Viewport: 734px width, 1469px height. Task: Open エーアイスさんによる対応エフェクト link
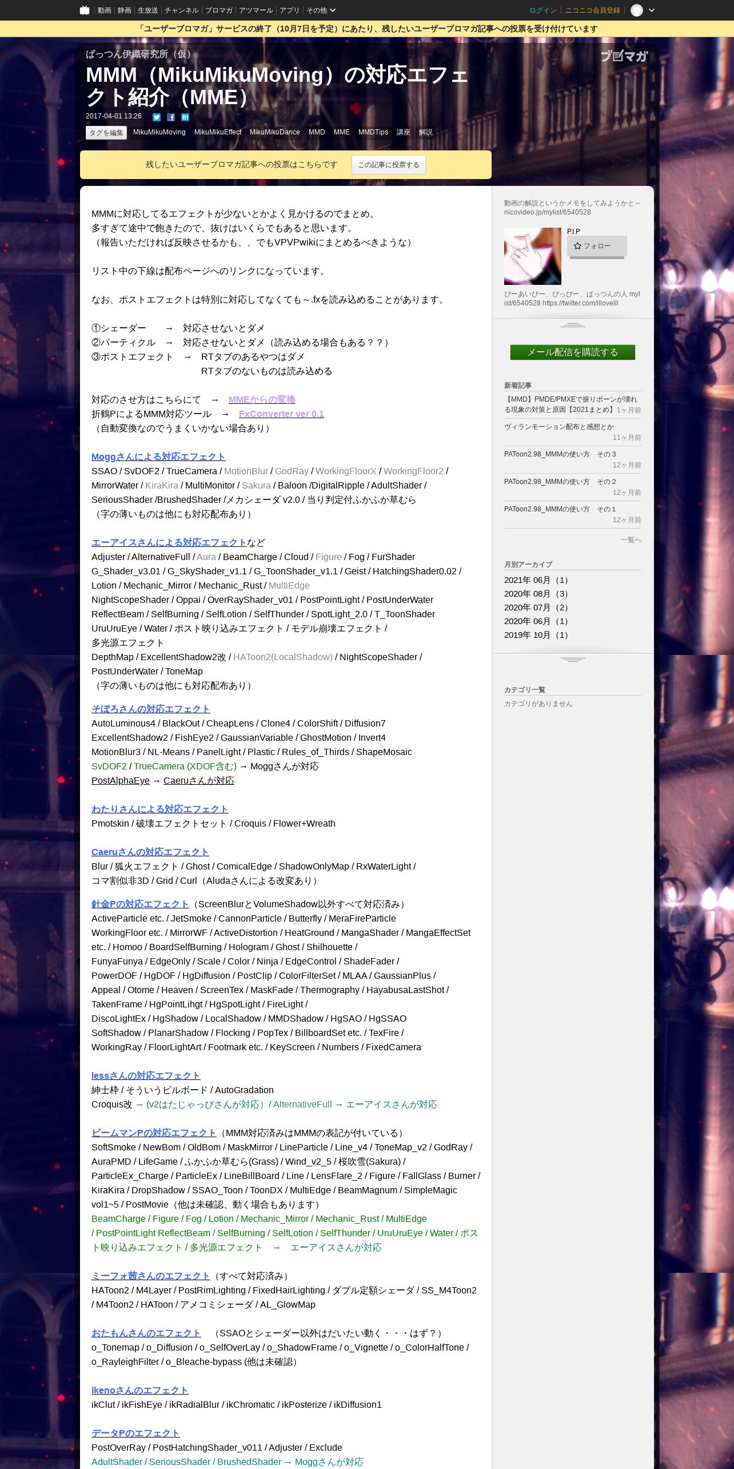click(x=169, y=543)
